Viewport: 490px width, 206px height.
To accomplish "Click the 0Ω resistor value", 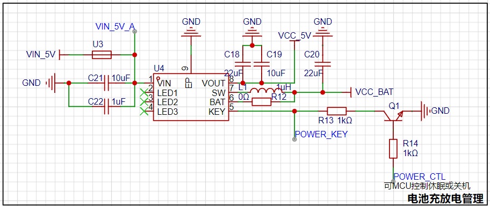I will [x=244, y=97].
